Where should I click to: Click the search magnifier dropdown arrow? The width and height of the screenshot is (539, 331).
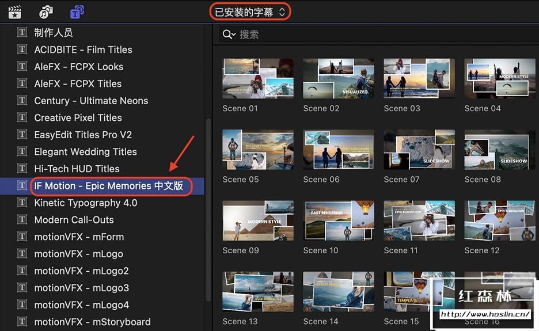click(x=234, y=35)
